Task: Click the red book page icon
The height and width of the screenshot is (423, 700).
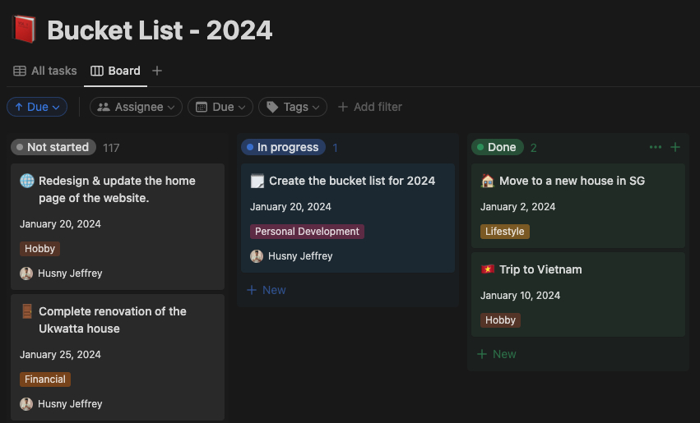Action: pos(24,30)
